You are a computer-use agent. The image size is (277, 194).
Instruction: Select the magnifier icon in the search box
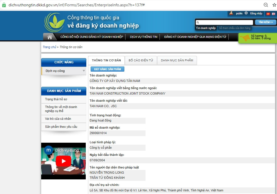(x=198, y=22)
